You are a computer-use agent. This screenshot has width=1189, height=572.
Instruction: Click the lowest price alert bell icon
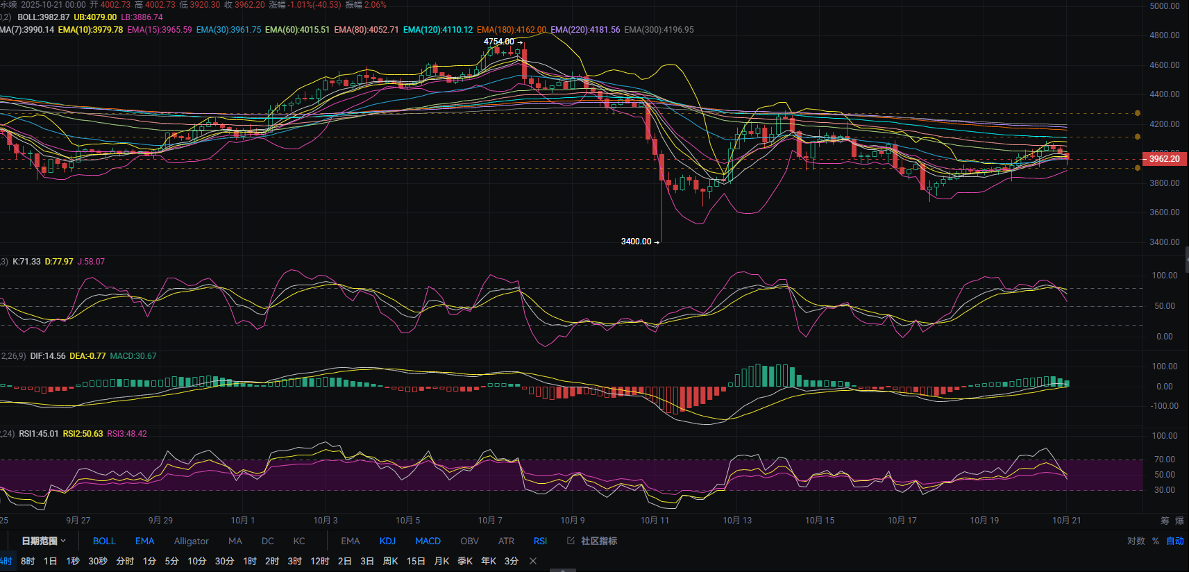[1137, 167]
